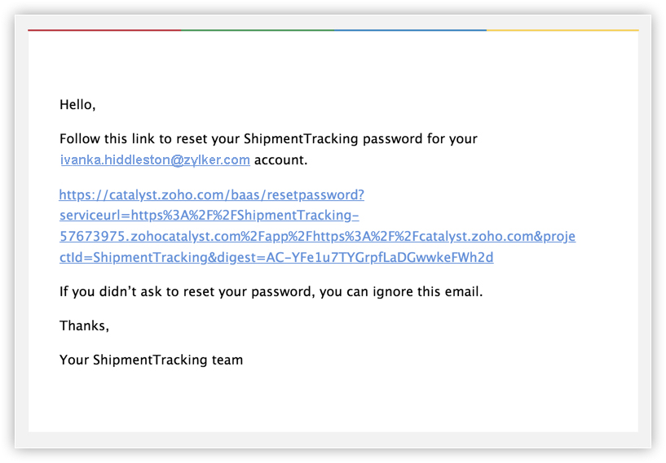Click the digest=AC-YFe1u7 line of link
This screenshot has width=666, height=463.
point(276,257)
